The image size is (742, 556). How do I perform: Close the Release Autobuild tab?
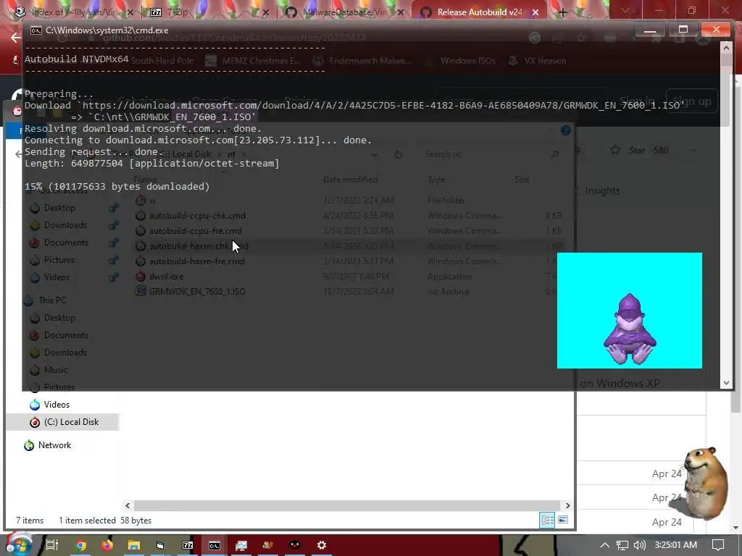click(535, 12)
